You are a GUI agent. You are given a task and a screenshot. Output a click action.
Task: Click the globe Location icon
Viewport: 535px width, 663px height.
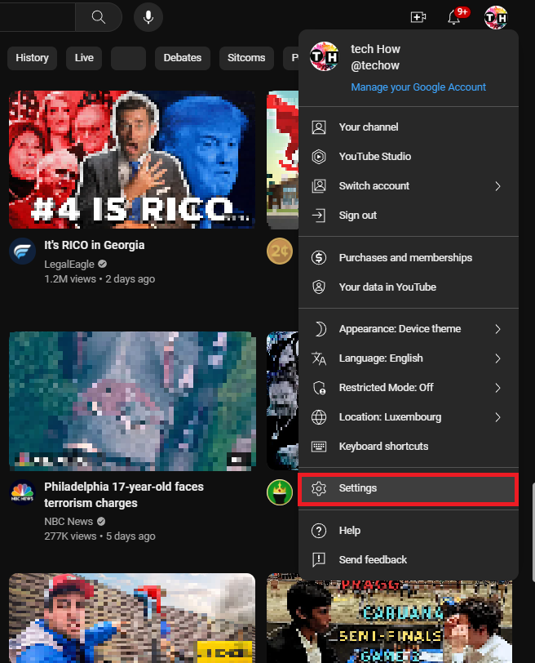pyautogui.click(x=319, y=417)
